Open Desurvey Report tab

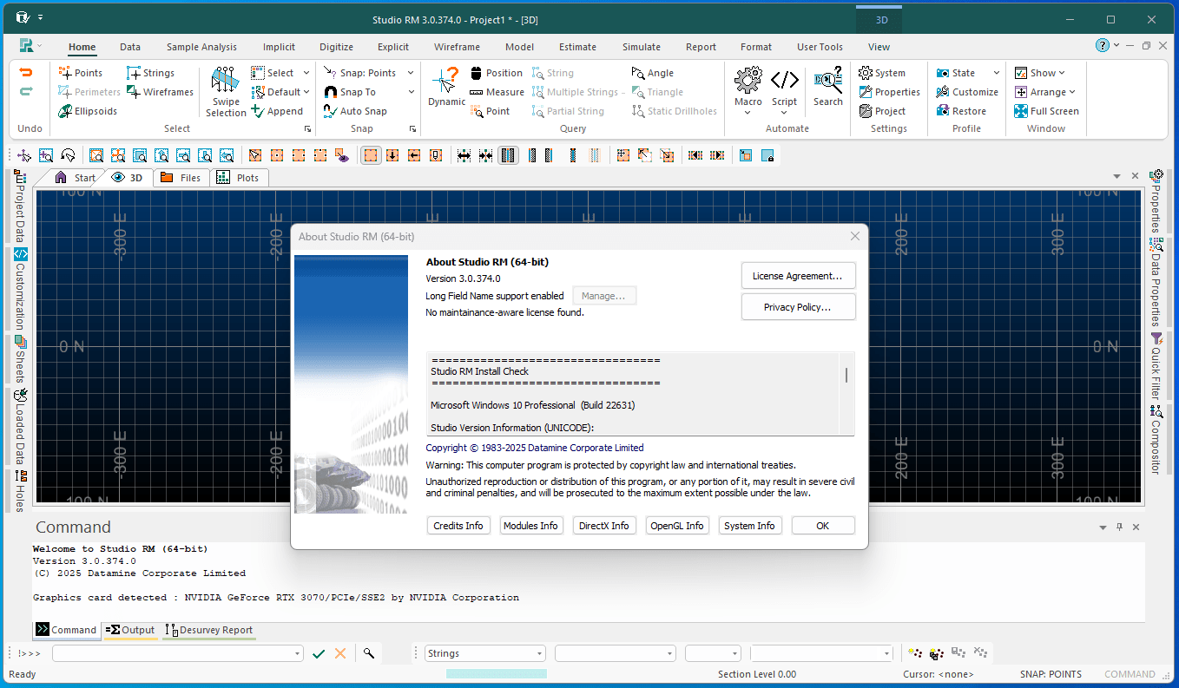(x=209, y=630)
